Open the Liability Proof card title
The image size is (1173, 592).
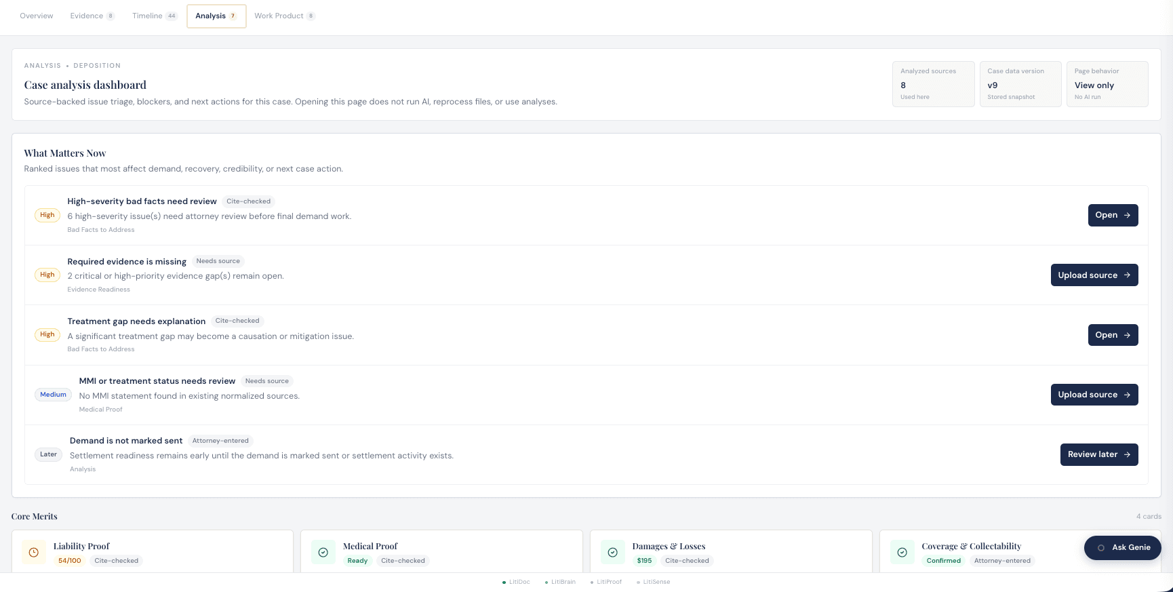tap(81, 546)
